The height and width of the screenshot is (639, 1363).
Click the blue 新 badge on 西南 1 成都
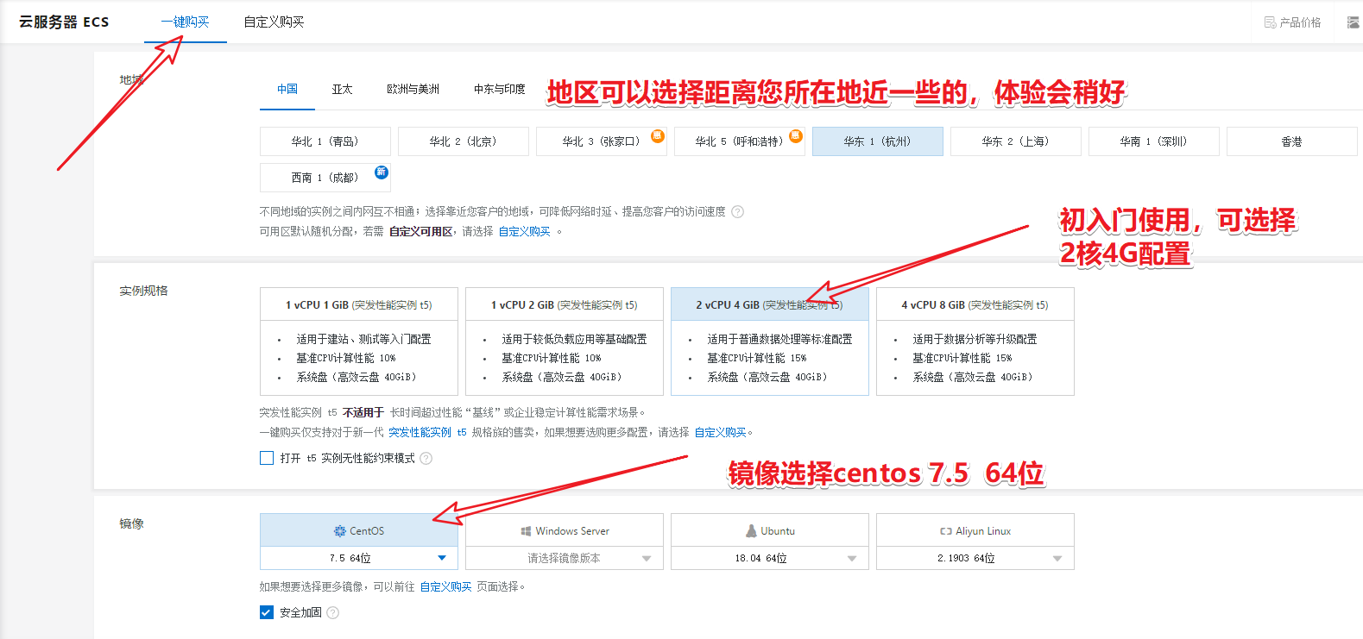(381, 172)
